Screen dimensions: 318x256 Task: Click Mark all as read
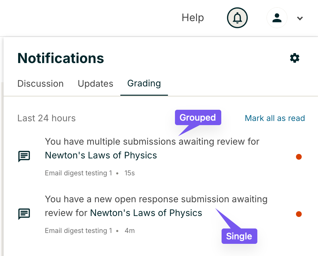[x=275, y=118]
